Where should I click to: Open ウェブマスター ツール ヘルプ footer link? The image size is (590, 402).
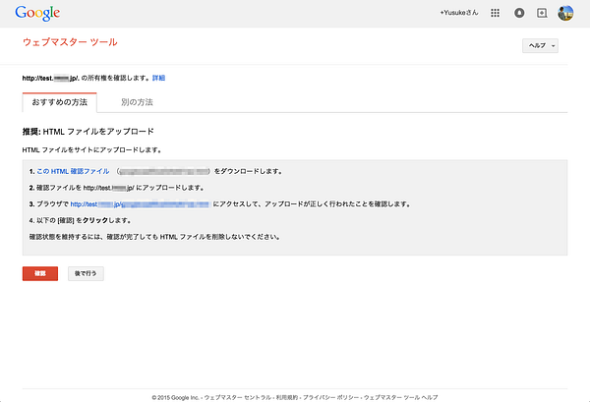(401, 397)
